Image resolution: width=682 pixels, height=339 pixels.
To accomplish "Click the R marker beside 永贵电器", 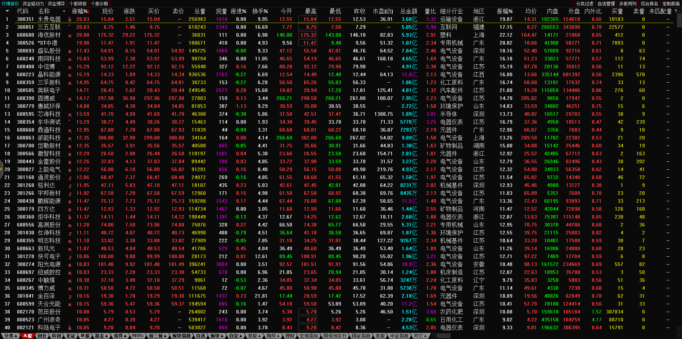I will click(x=70, y=20).
